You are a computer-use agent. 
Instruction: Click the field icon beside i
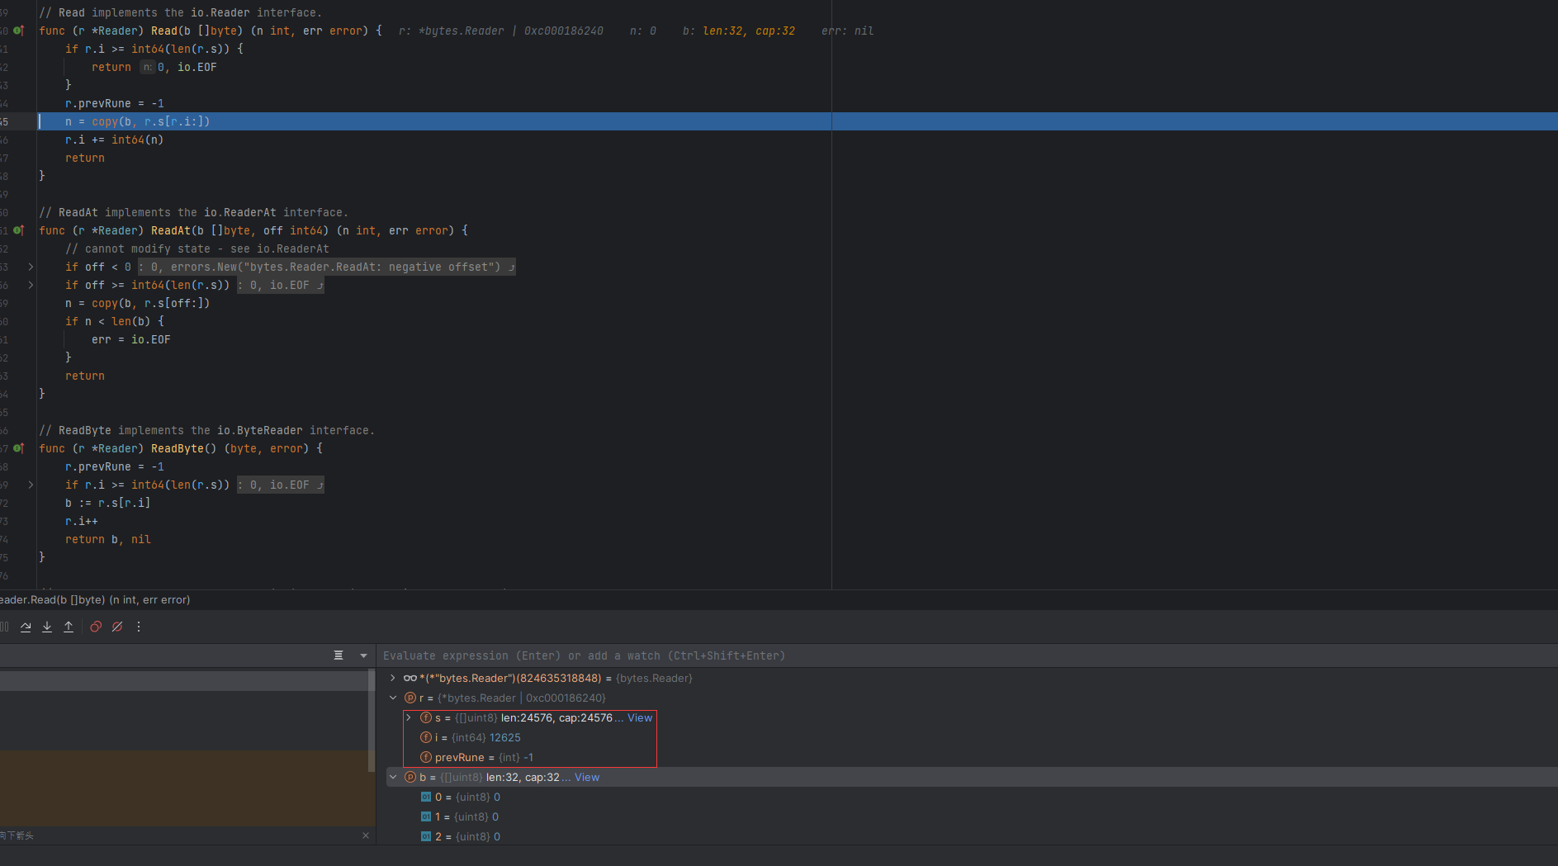tap(426, 737)
